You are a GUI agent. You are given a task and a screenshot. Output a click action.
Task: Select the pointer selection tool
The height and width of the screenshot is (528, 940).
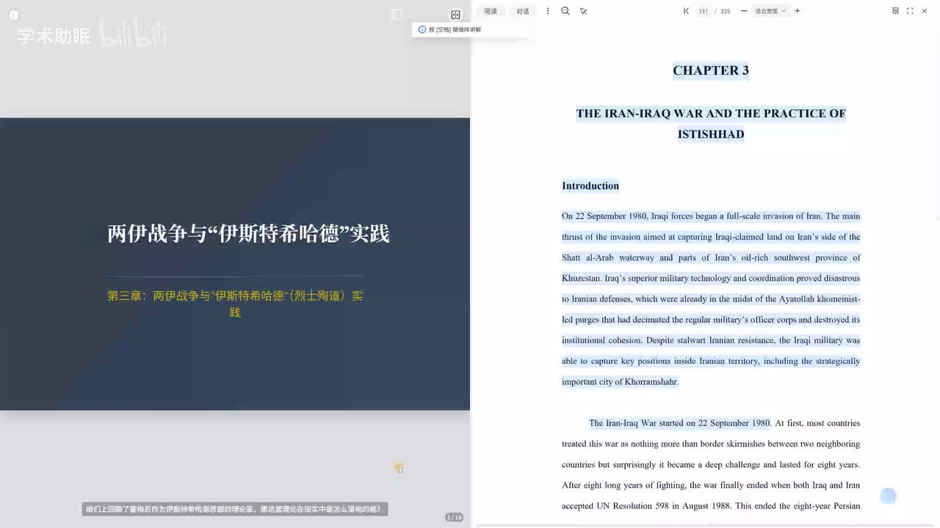point(584,11)
